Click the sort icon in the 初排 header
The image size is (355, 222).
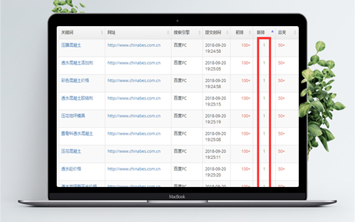250,33
